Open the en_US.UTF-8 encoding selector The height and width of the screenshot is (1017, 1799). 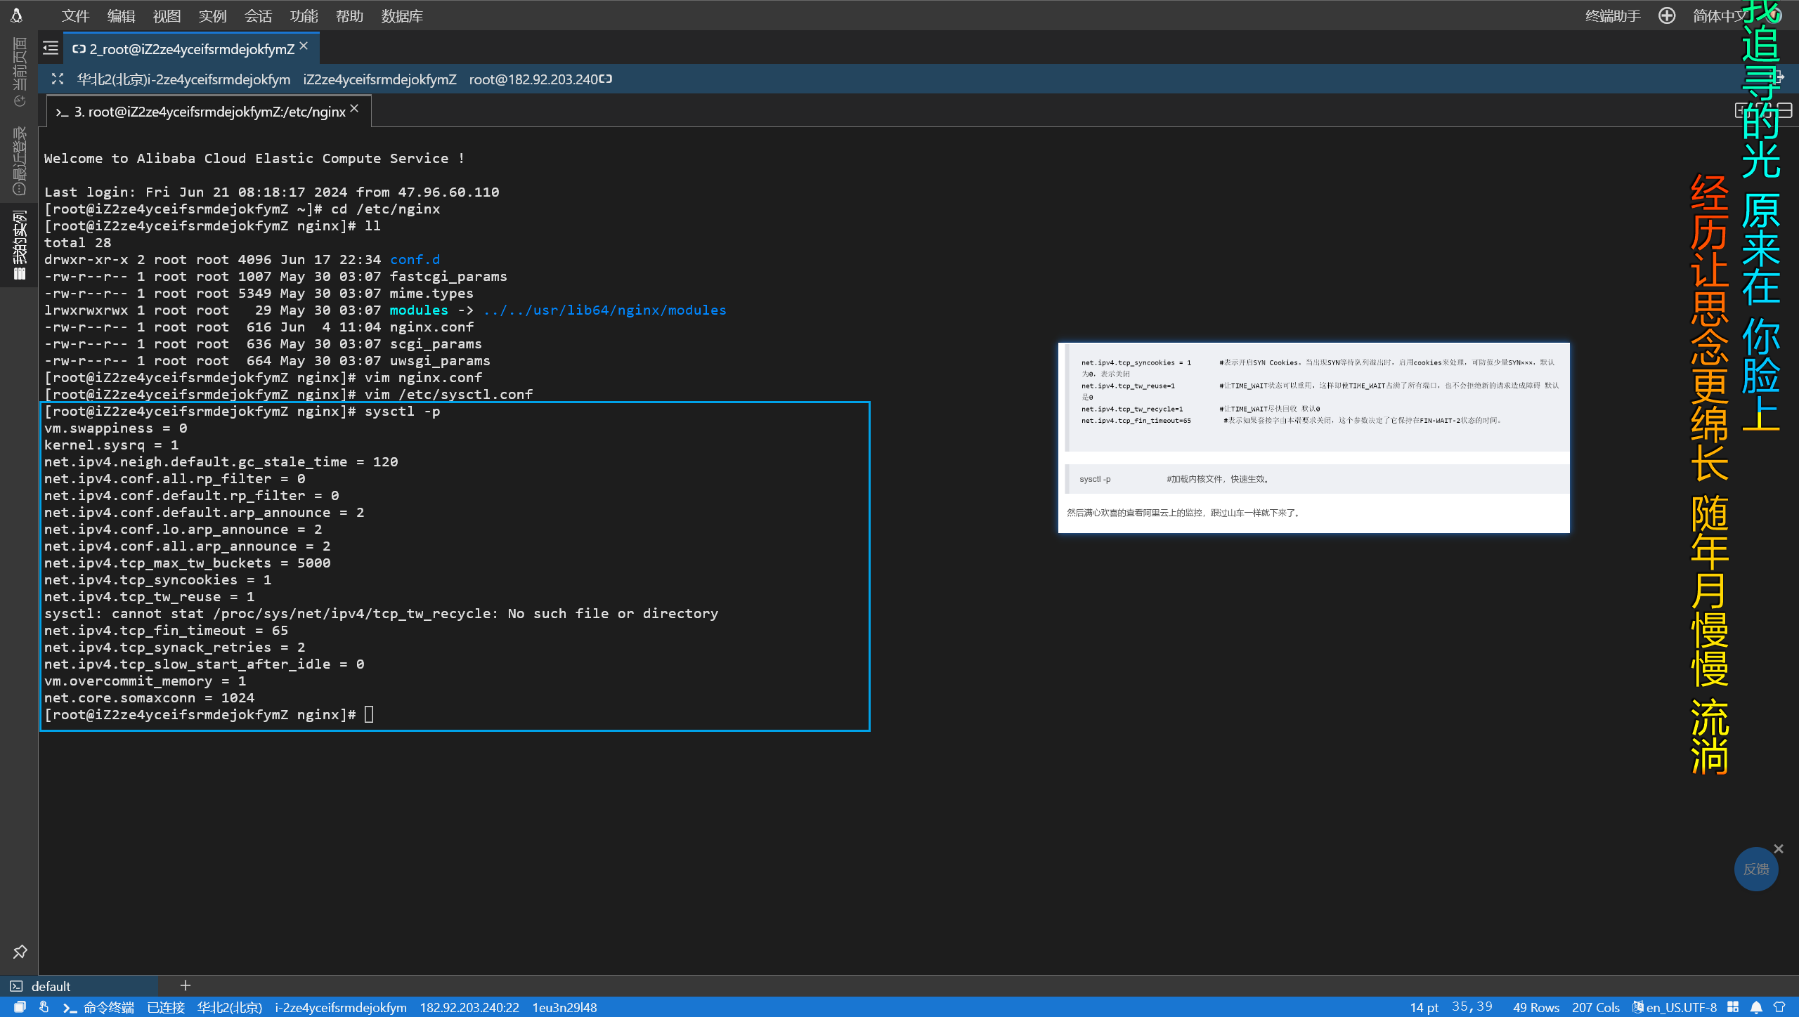click(1675, 1007)
